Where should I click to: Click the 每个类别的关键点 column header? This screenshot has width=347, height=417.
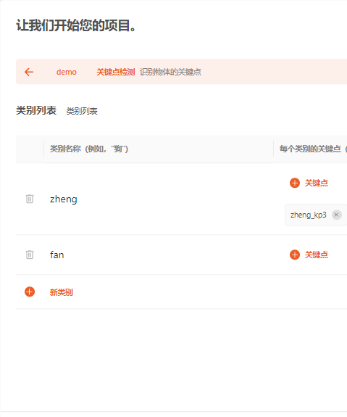(x=310, y=149)
